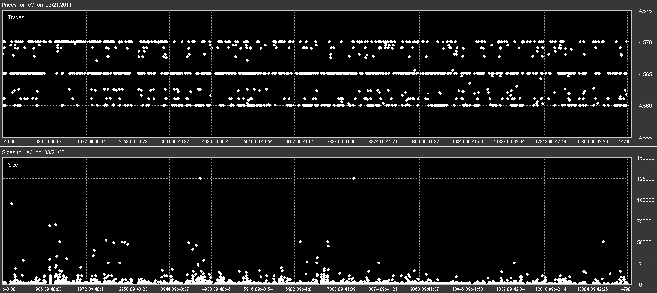Click the 4.560 price axis label
This screenshot has height=293, width=657.
644,106
